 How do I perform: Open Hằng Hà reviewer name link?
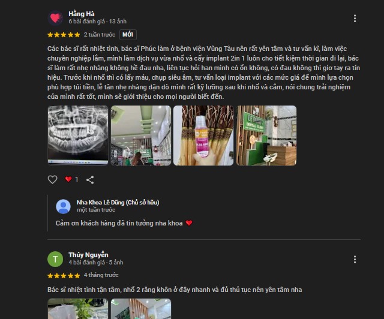pos(82,14)
